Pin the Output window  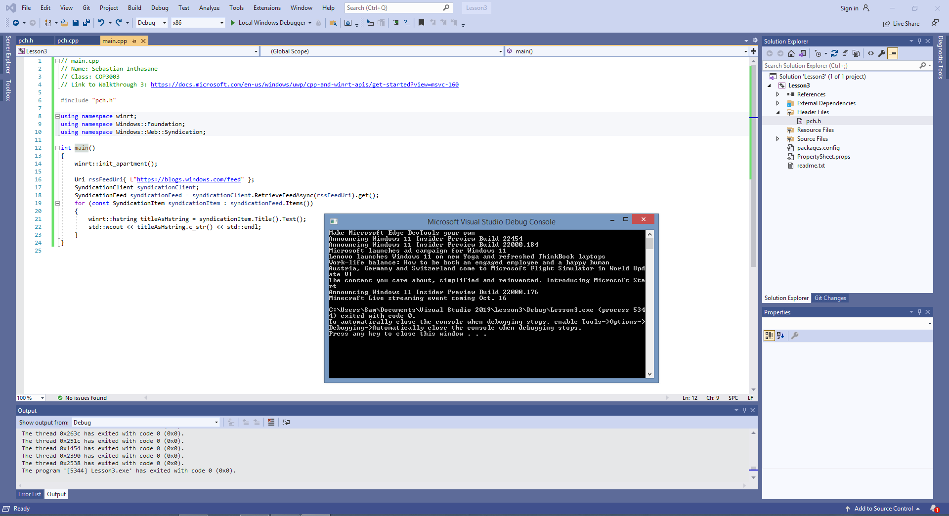[744, 410]
